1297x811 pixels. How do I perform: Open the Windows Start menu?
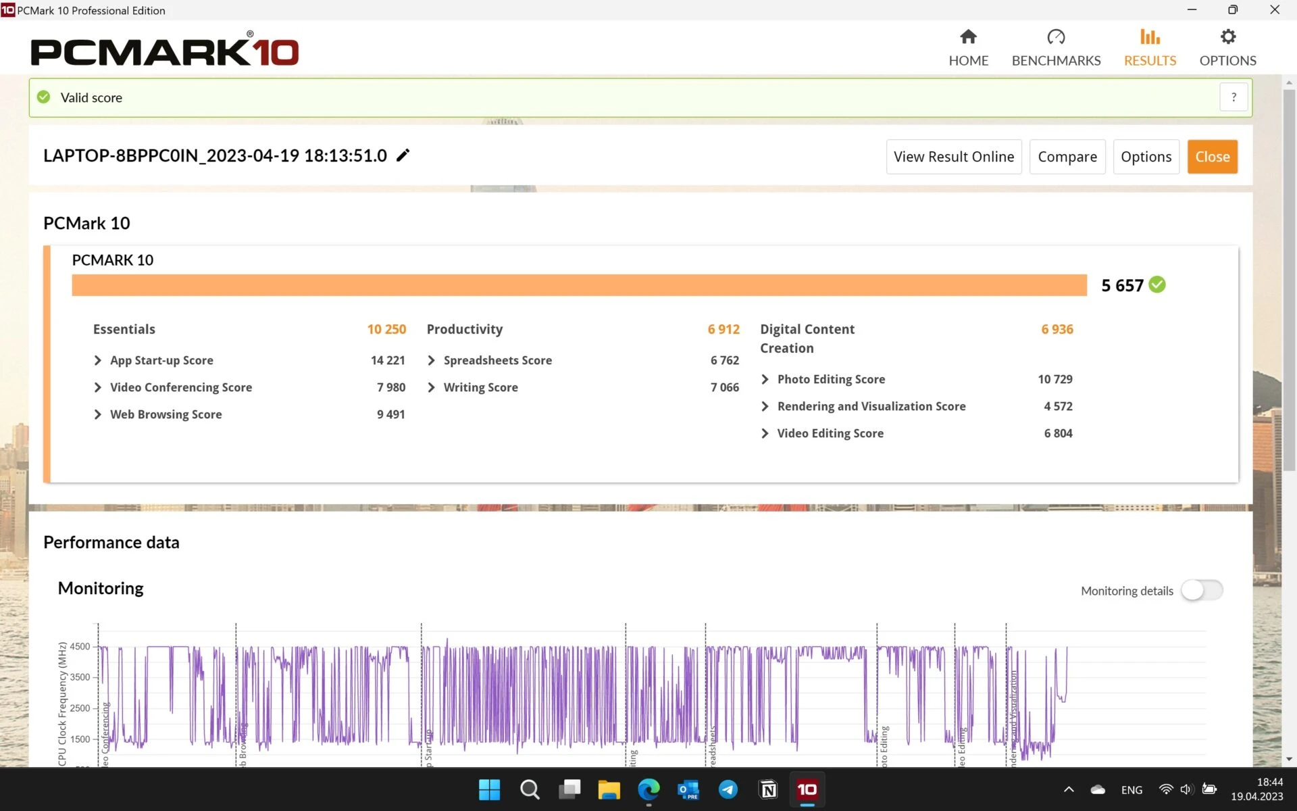coord(489,789)
